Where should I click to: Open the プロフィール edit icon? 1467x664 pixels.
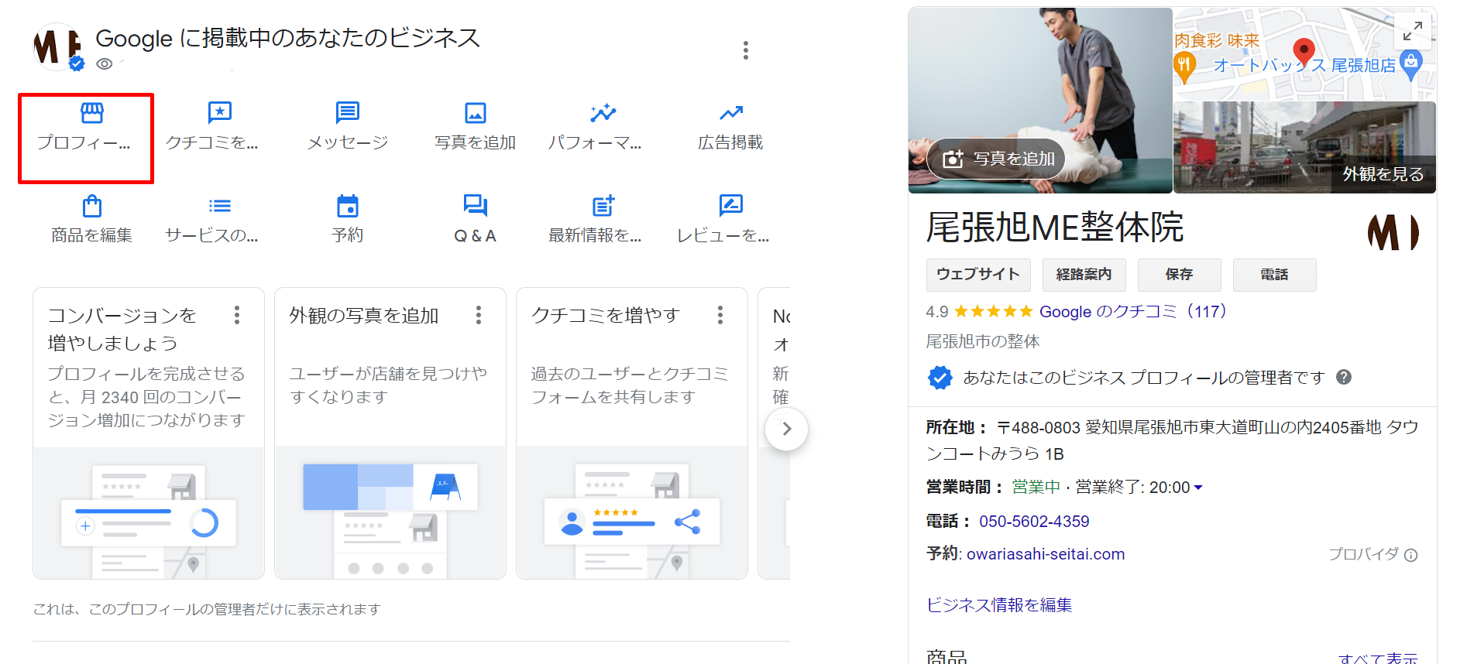pyautogui.click(x=91, y=113)
